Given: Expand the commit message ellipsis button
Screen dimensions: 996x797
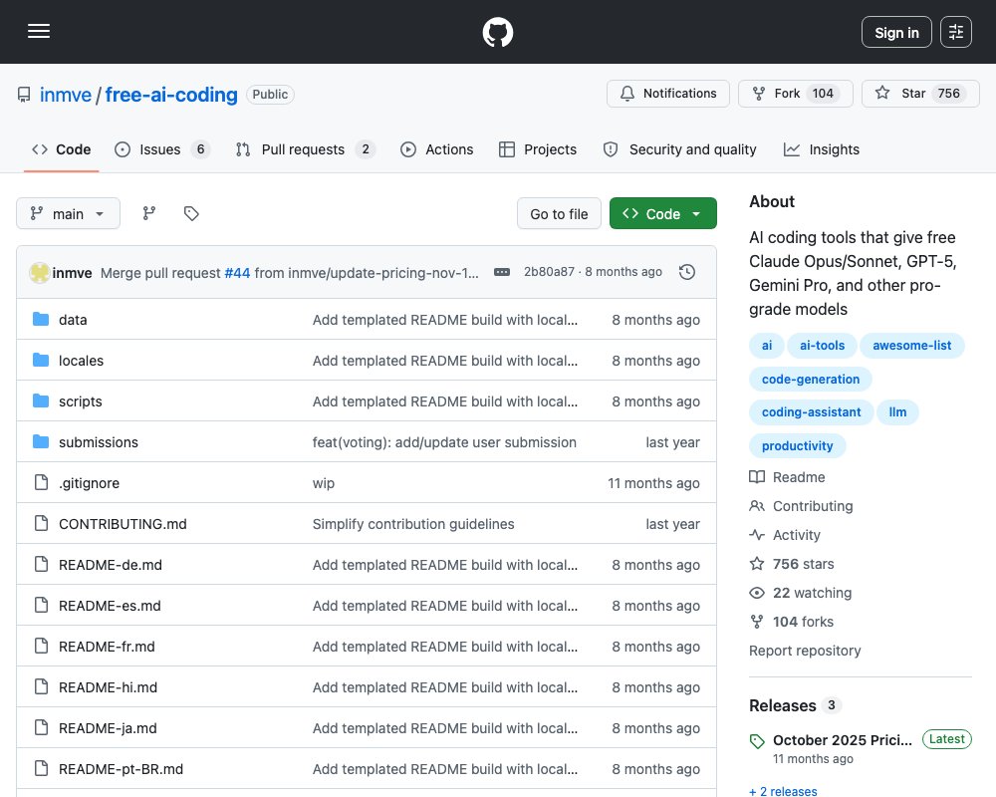Looking at the screenshot, I should point(502,272).
